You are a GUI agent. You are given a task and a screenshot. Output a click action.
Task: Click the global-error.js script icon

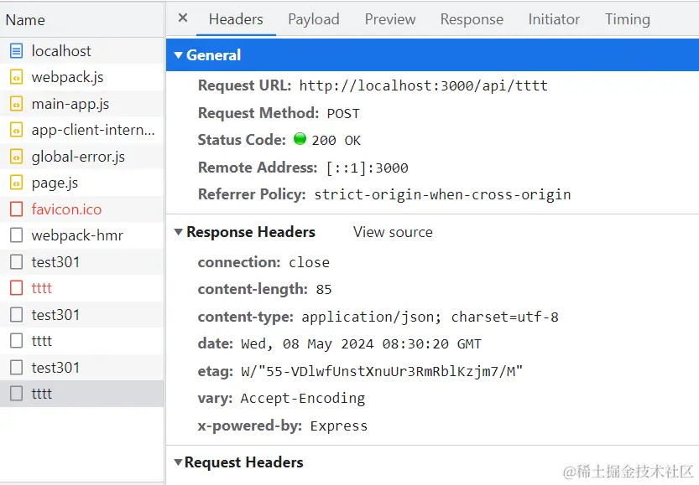coord(16,157)
